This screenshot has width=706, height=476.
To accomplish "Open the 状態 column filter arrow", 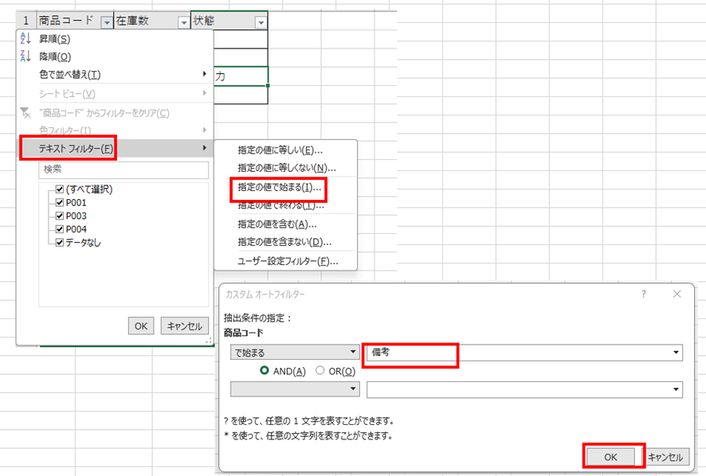I will pos(260,22).
